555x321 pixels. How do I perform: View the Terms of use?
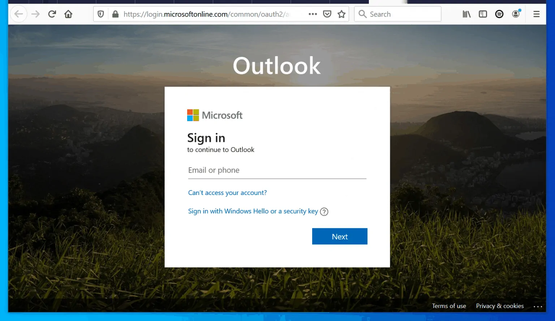coord(449,306)
